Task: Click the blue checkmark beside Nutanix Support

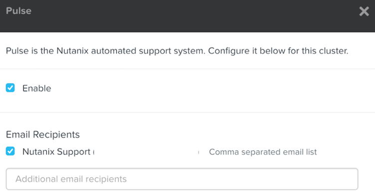Action: tap(10, 151)
